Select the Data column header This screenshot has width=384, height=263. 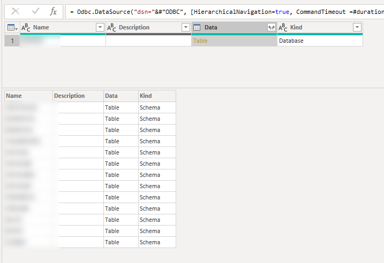point(234,27)
